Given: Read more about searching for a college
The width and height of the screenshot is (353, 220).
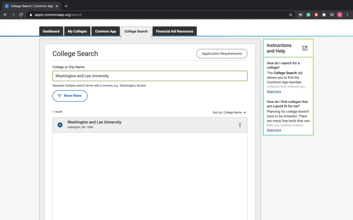Looking at the screenshot, I should click(x=274, y=91).
